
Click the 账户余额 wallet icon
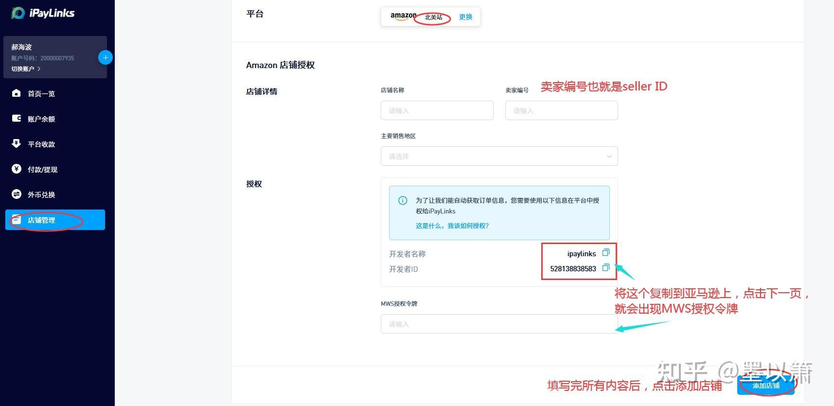tap(17, 118)
